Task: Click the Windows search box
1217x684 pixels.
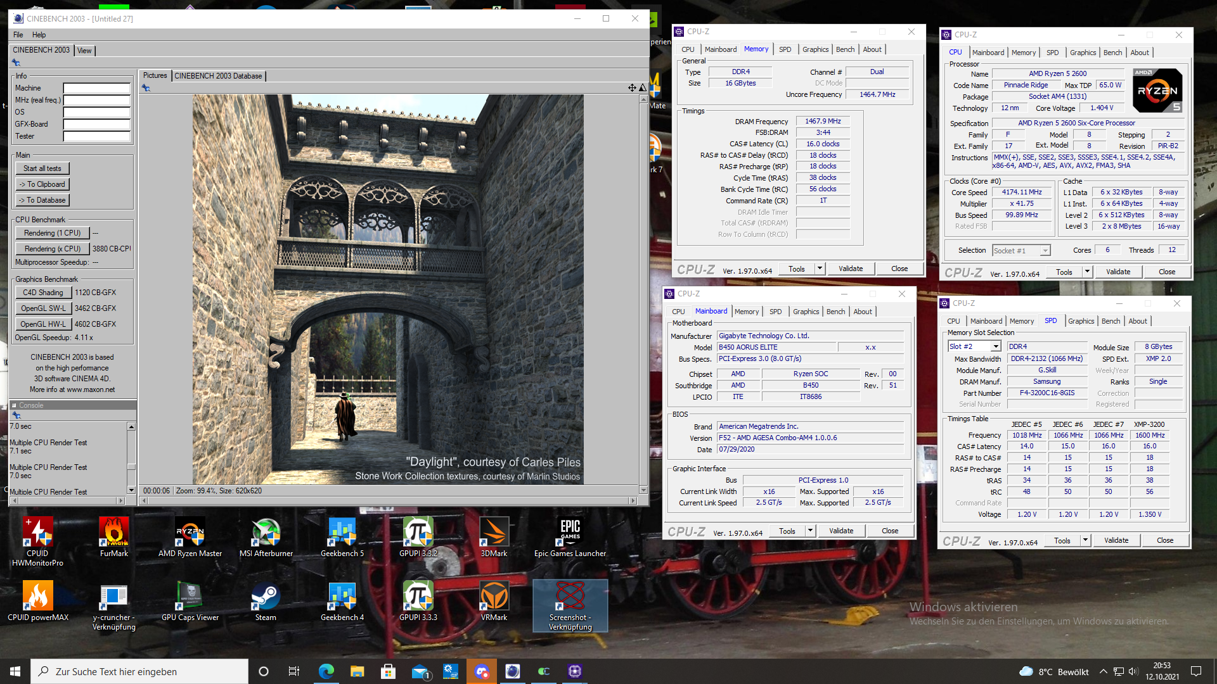Action: pyautogui.click(x=139, y=671)
